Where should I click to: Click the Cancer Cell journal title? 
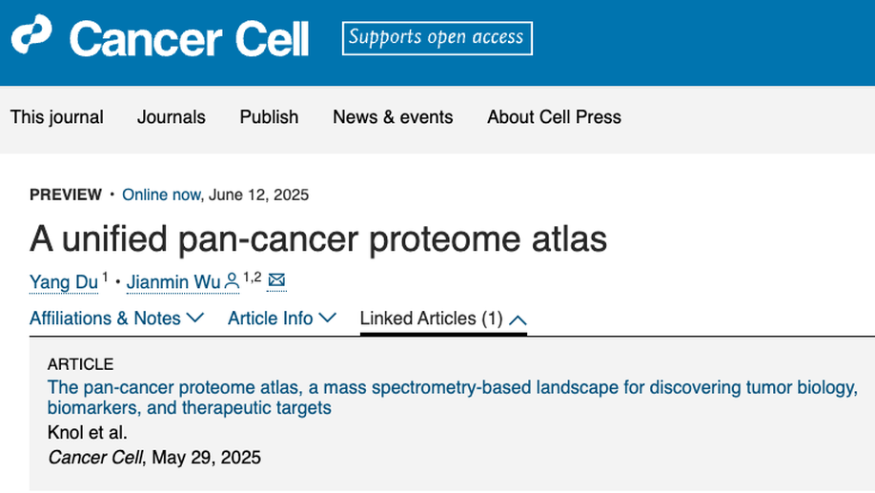pyautogui.click(x=189, y=39)
